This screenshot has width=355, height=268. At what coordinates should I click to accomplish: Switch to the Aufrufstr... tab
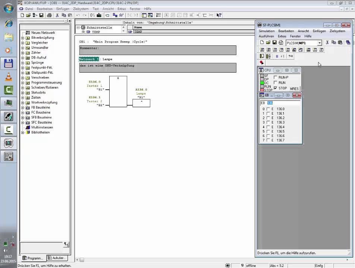click(x=57, y=258)
